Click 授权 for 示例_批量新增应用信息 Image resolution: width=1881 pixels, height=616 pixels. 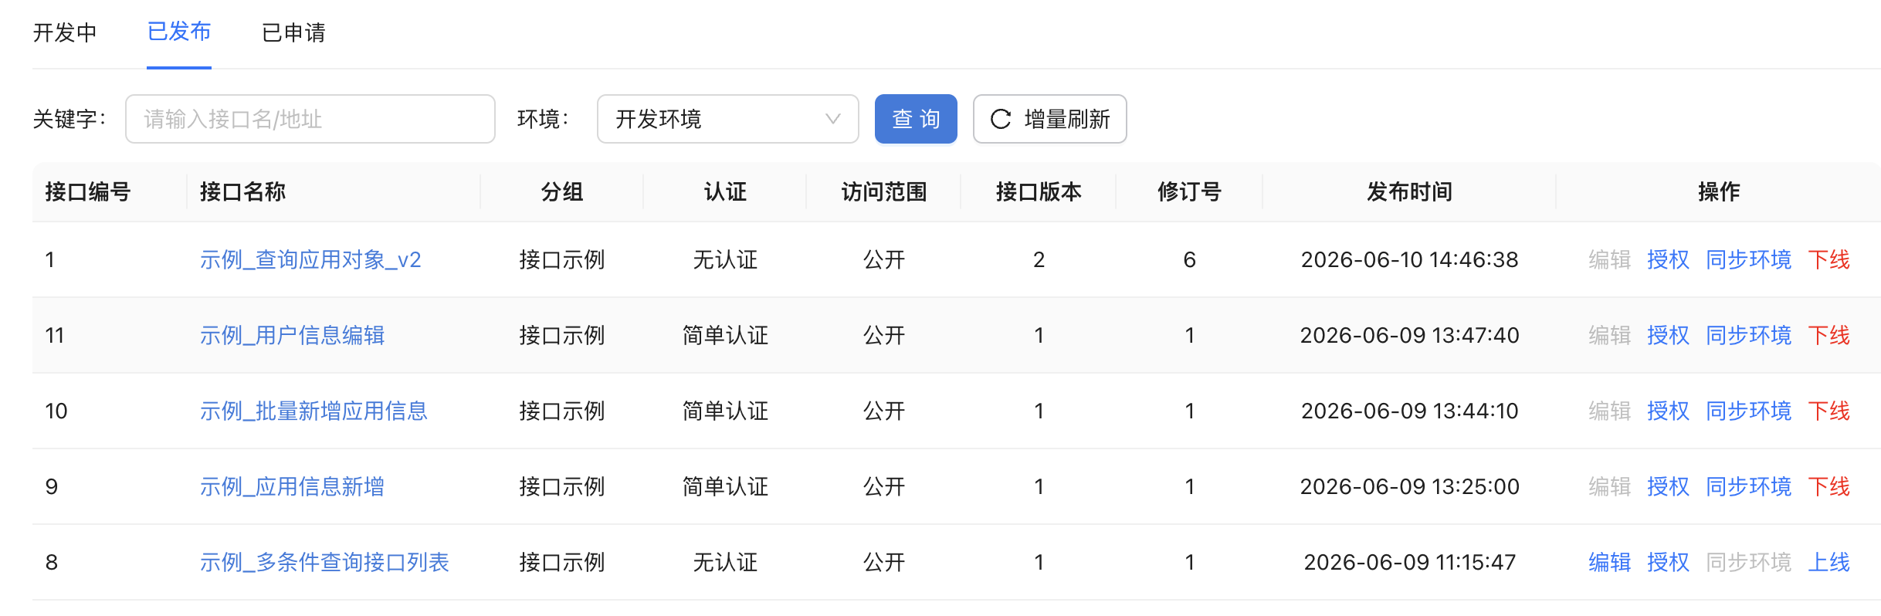click(x=1668, y=411)
